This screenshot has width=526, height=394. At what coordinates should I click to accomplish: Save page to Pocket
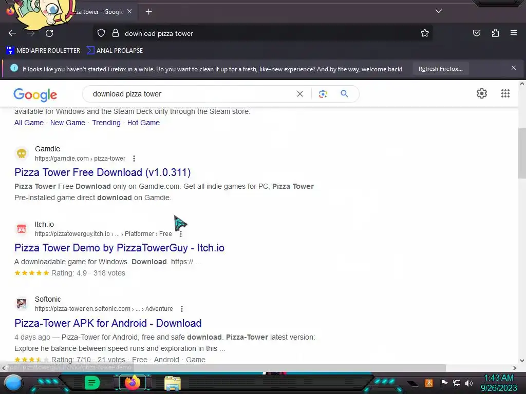476,33
